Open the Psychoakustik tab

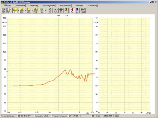tap(65, 5)
